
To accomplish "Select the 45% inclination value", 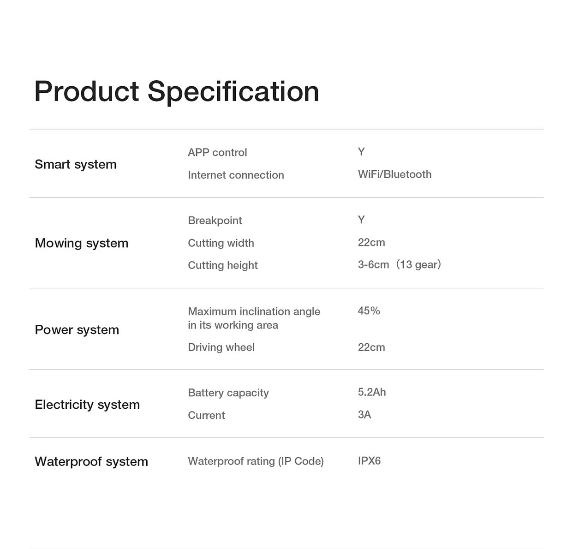I will 369,311.
